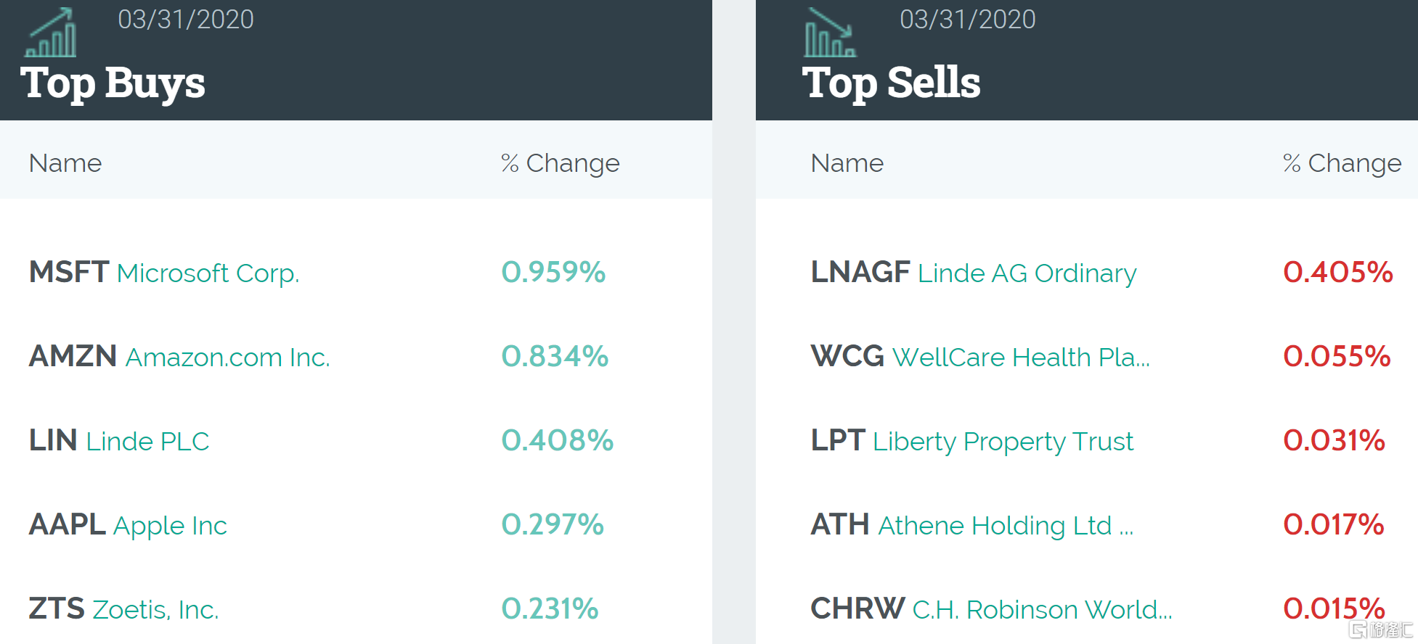Click the LNAGF 0.405% change value
The image size is (1418, 644).
click(x=1337, y=273)
